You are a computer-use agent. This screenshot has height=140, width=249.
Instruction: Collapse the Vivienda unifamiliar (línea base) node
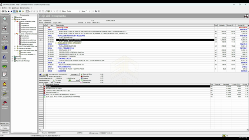pos(15,34)
